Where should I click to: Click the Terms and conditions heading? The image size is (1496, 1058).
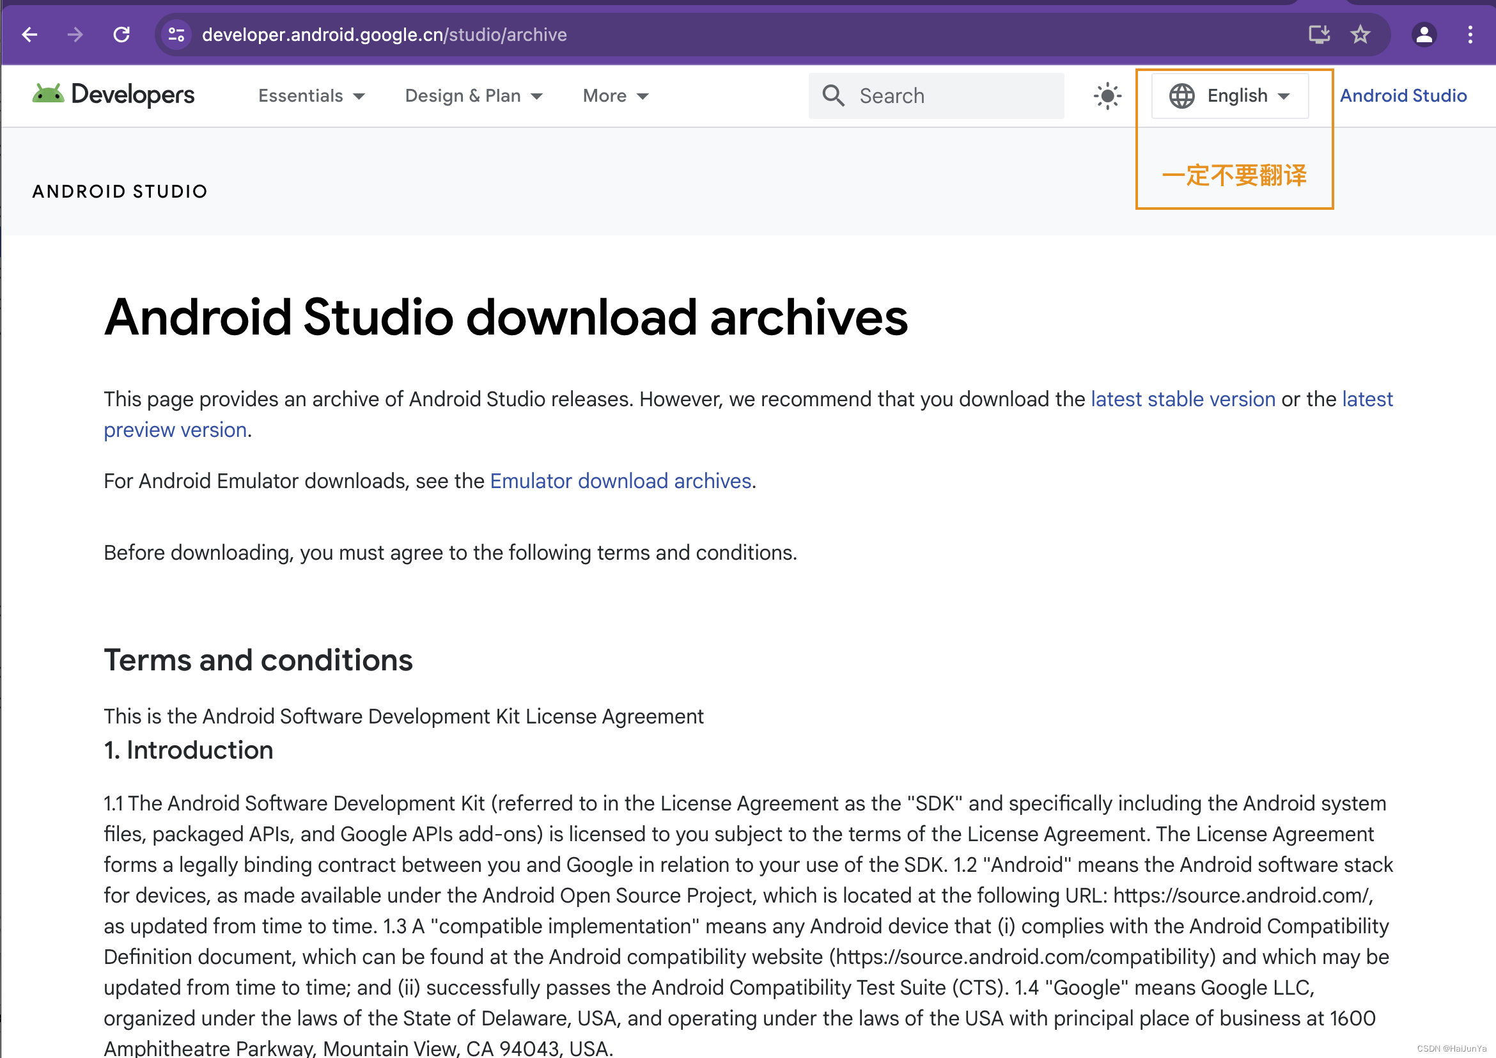[x=258, y=659]
